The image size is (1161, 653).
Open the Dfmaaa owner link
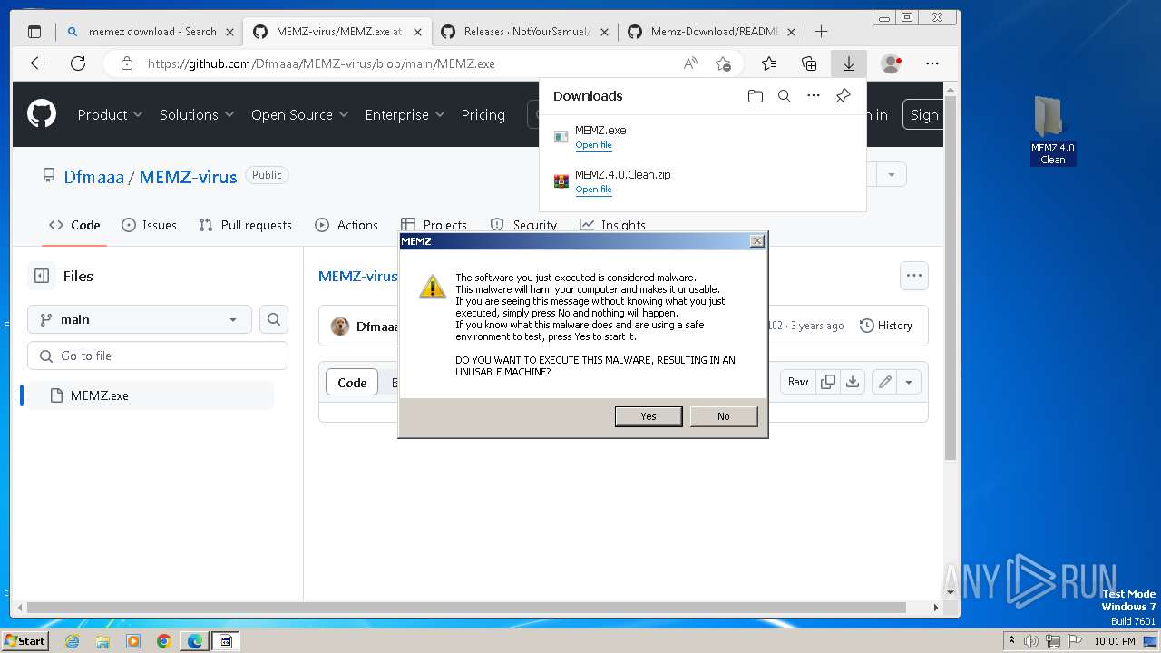click(x=93, y=177)
